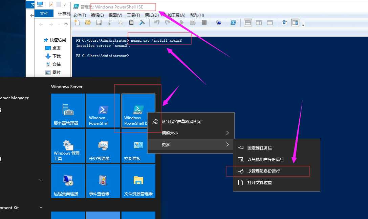Click New Remote PowerShell Tab icon
368x219 pixels.
[218, 23]
